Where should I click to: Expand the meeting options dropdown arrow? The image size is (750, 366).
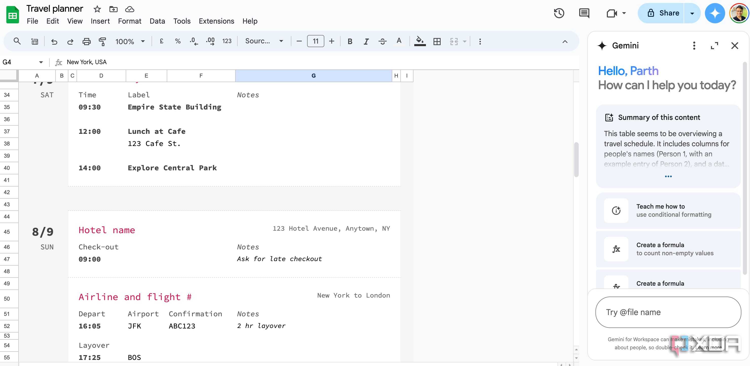(624, 13)
